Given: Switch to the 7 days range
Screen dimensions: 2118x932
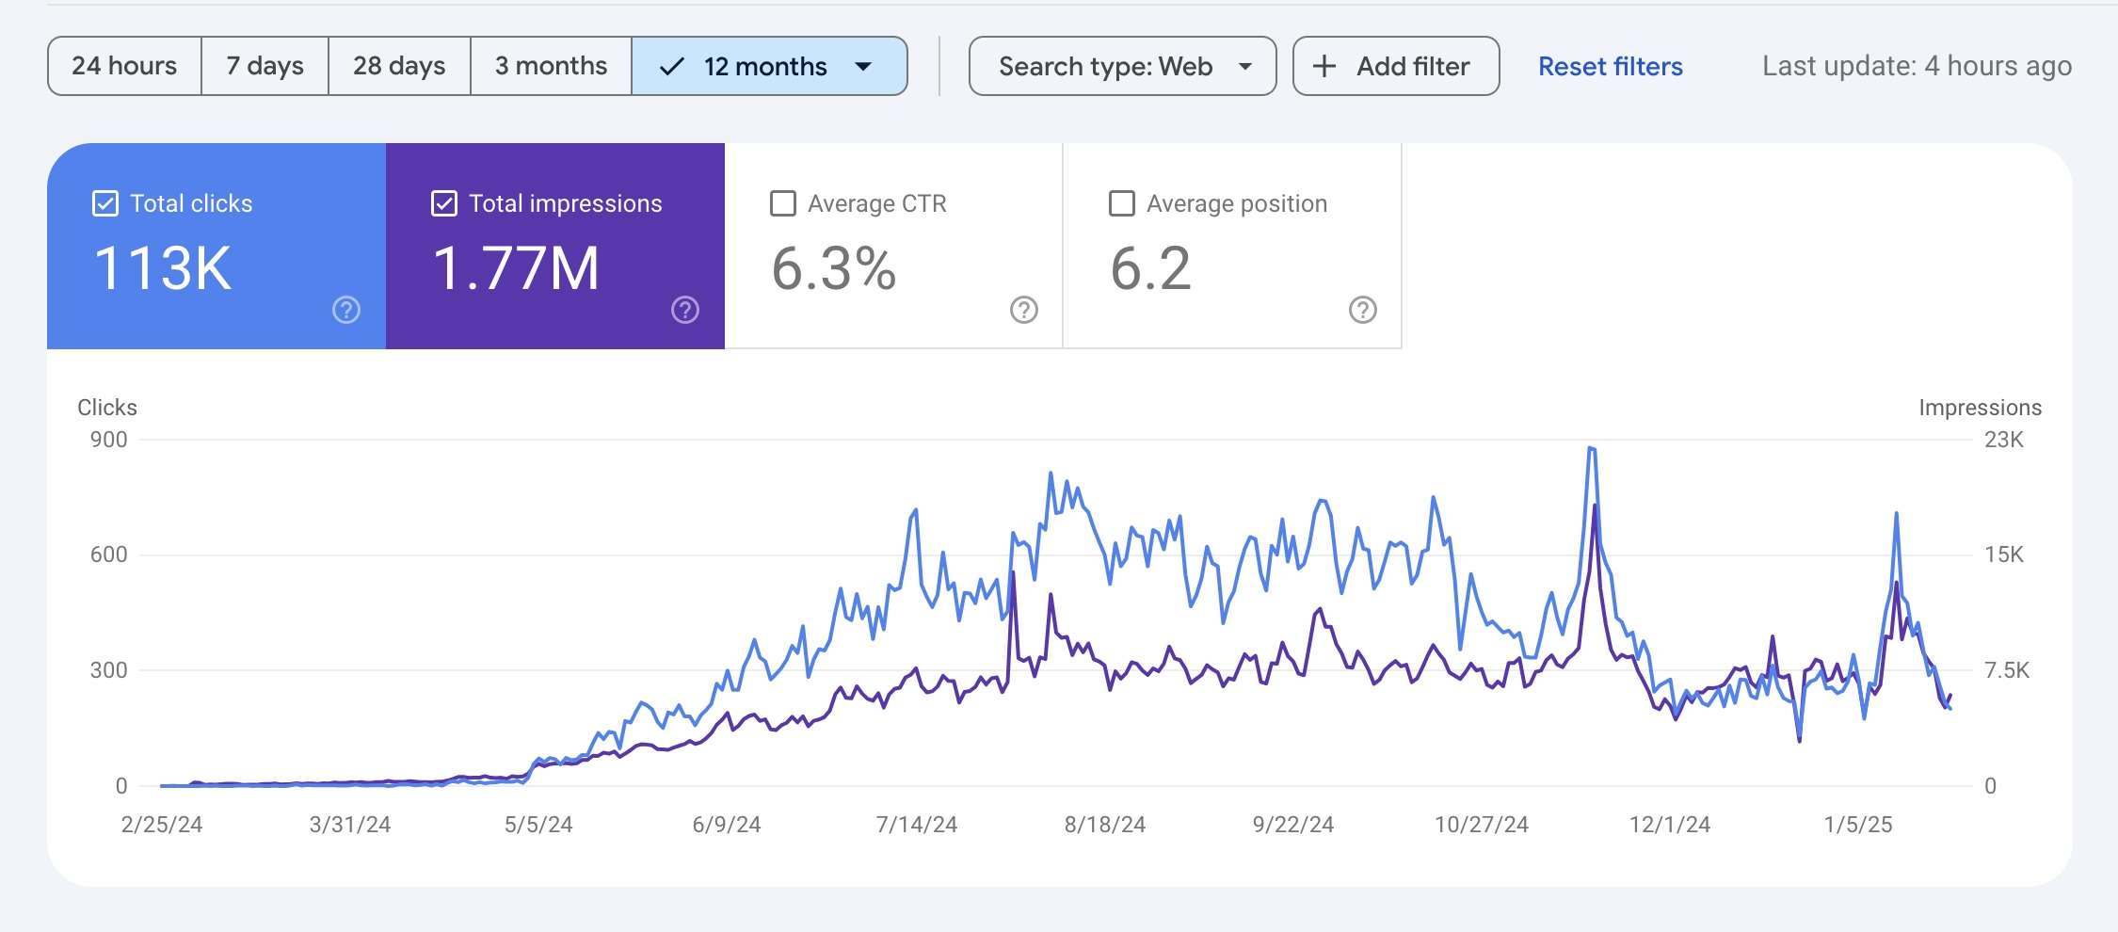Looking at the screenshot, I should click(265, 66).
